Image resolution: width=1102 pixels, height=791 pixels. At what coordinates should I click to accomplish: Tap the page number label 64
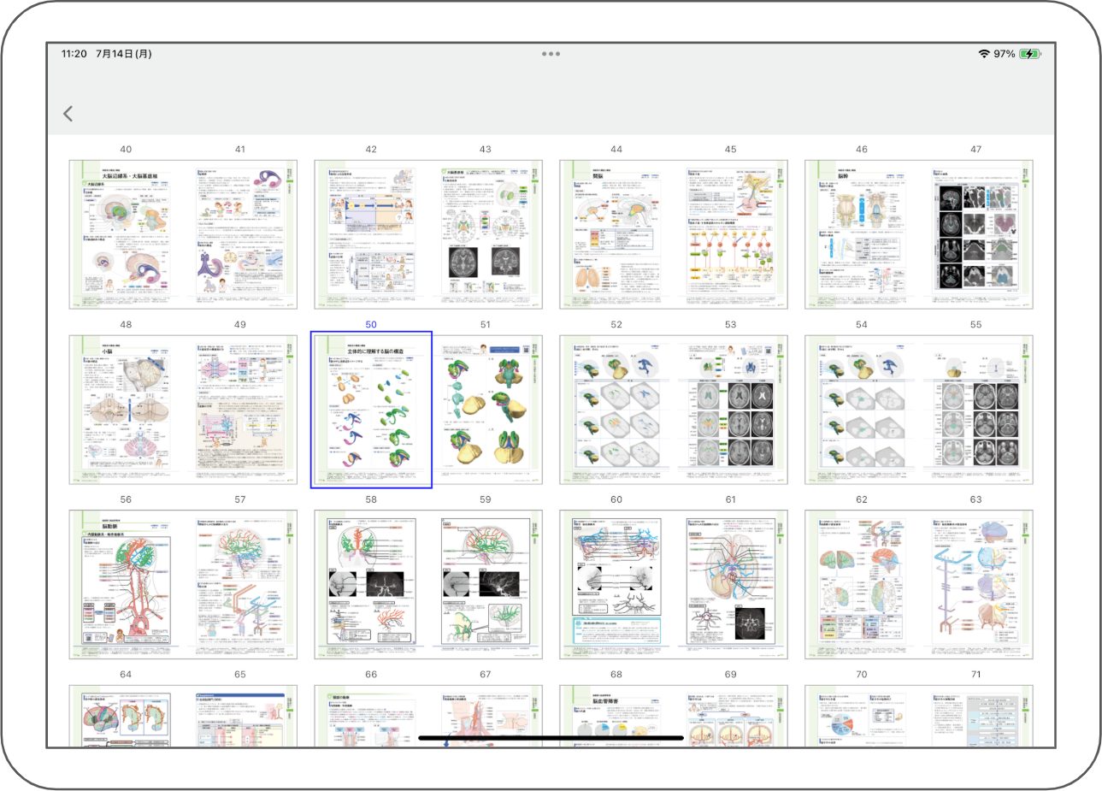coord(126,675)
